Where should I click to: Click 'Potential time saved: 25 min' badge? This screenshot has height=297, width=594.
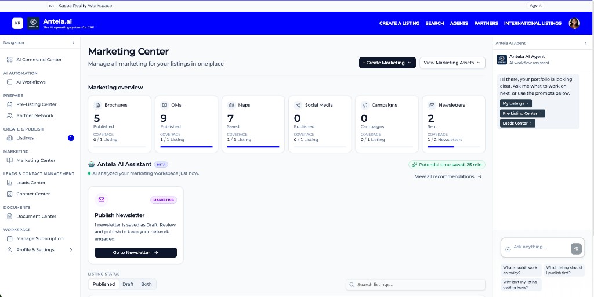click(447, 165)
